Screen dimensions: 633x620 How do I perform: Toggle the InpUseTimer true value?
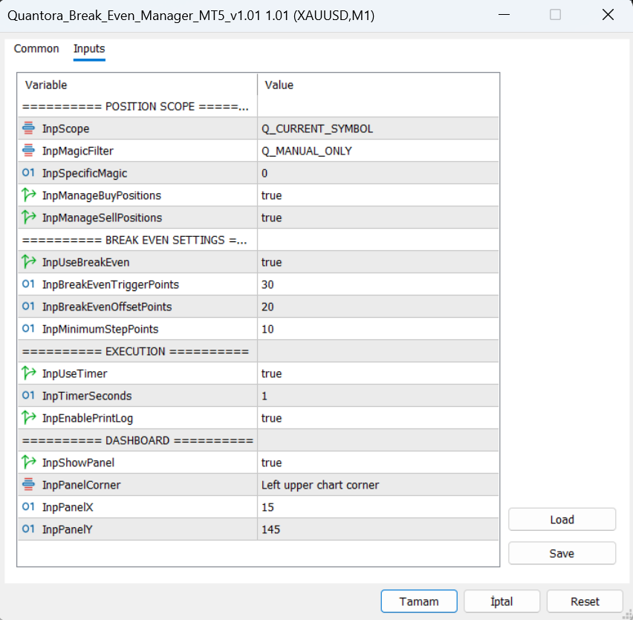point(378,373)
